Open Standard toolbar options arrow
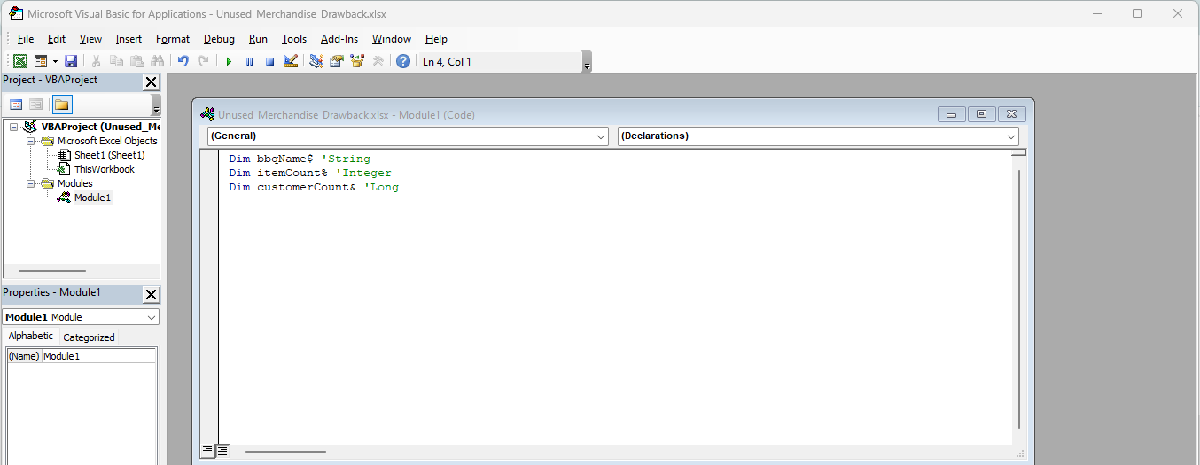The height and width of the screenshot is (465, 1200). [x=587, y=63]
